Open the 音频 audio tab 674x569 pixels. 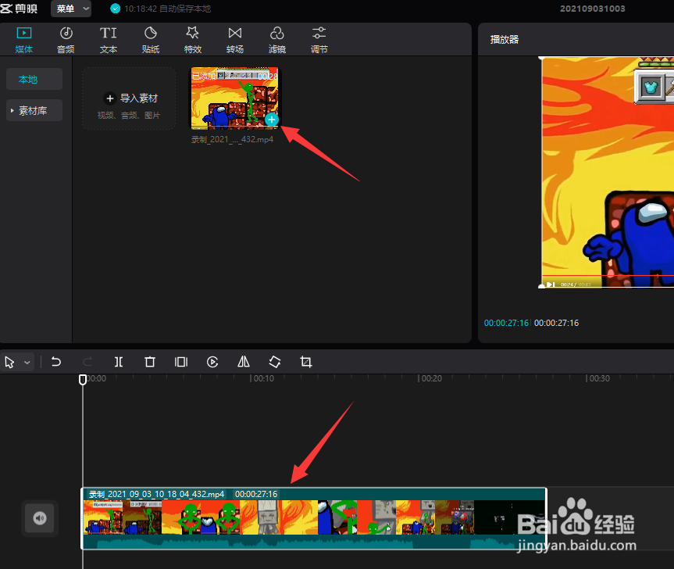tap(66, 40)
